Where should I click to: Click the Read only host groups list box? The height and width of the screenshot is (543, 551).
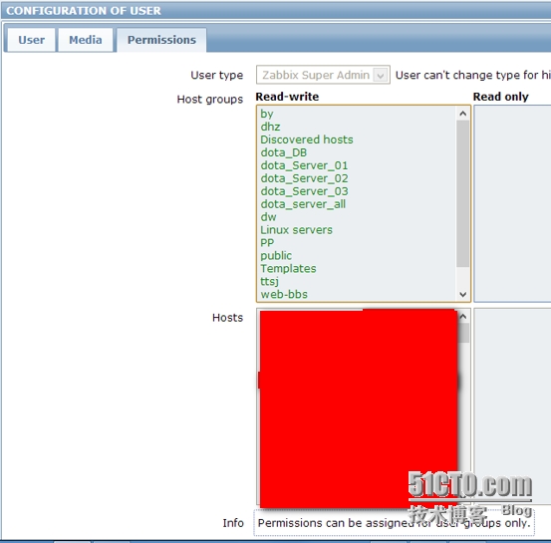(x=512, y=203)
